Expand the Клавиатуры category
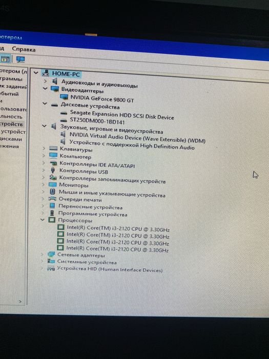This screenshot has height=359, width=269. point(44,149)
